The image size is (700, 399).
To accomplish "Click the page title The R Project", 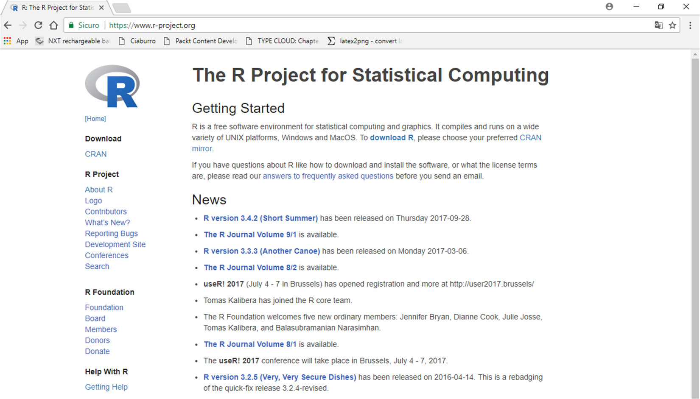I will coord(371,75).
